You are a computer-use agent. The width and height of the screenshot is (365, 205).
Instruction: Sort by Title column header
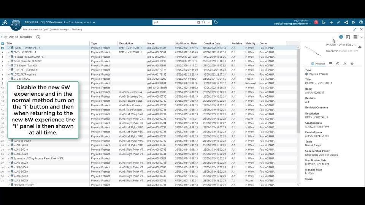click(9, 43)
